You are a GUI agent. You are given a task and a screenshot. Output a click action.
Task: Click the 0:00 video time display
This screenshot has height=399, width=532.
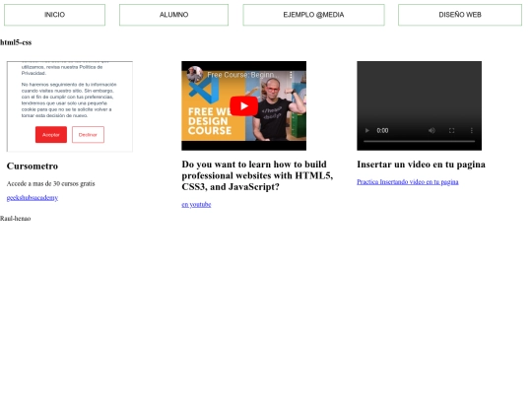[382, 130]
